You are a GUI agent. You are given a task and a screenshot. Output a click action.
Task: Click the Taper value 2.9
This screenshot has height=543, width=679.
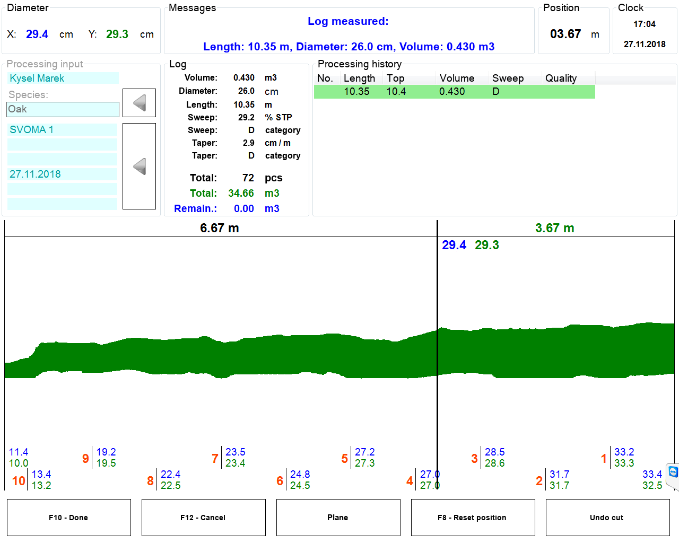pyautogui.click(x=249, y=143)
